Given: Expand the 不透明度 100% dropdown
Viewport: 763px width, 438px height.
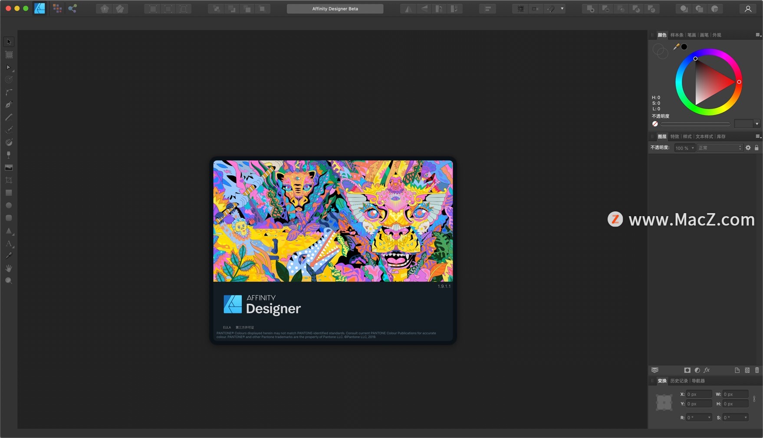Looking at the screenshot, I should click(x=684, y=148).
